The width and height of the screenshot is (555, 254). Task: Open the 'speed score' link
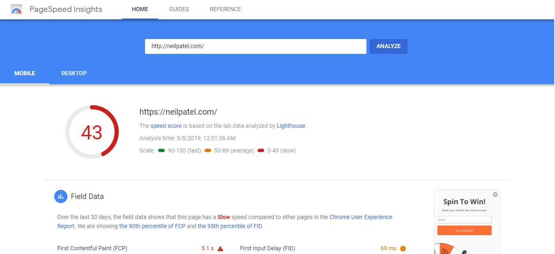(166, 126)
